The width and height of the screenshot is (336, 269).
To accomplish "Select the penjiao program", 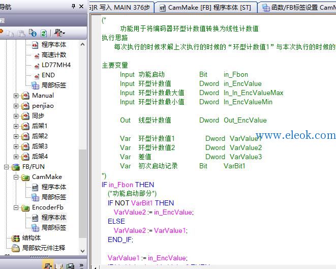I will 43,106.
